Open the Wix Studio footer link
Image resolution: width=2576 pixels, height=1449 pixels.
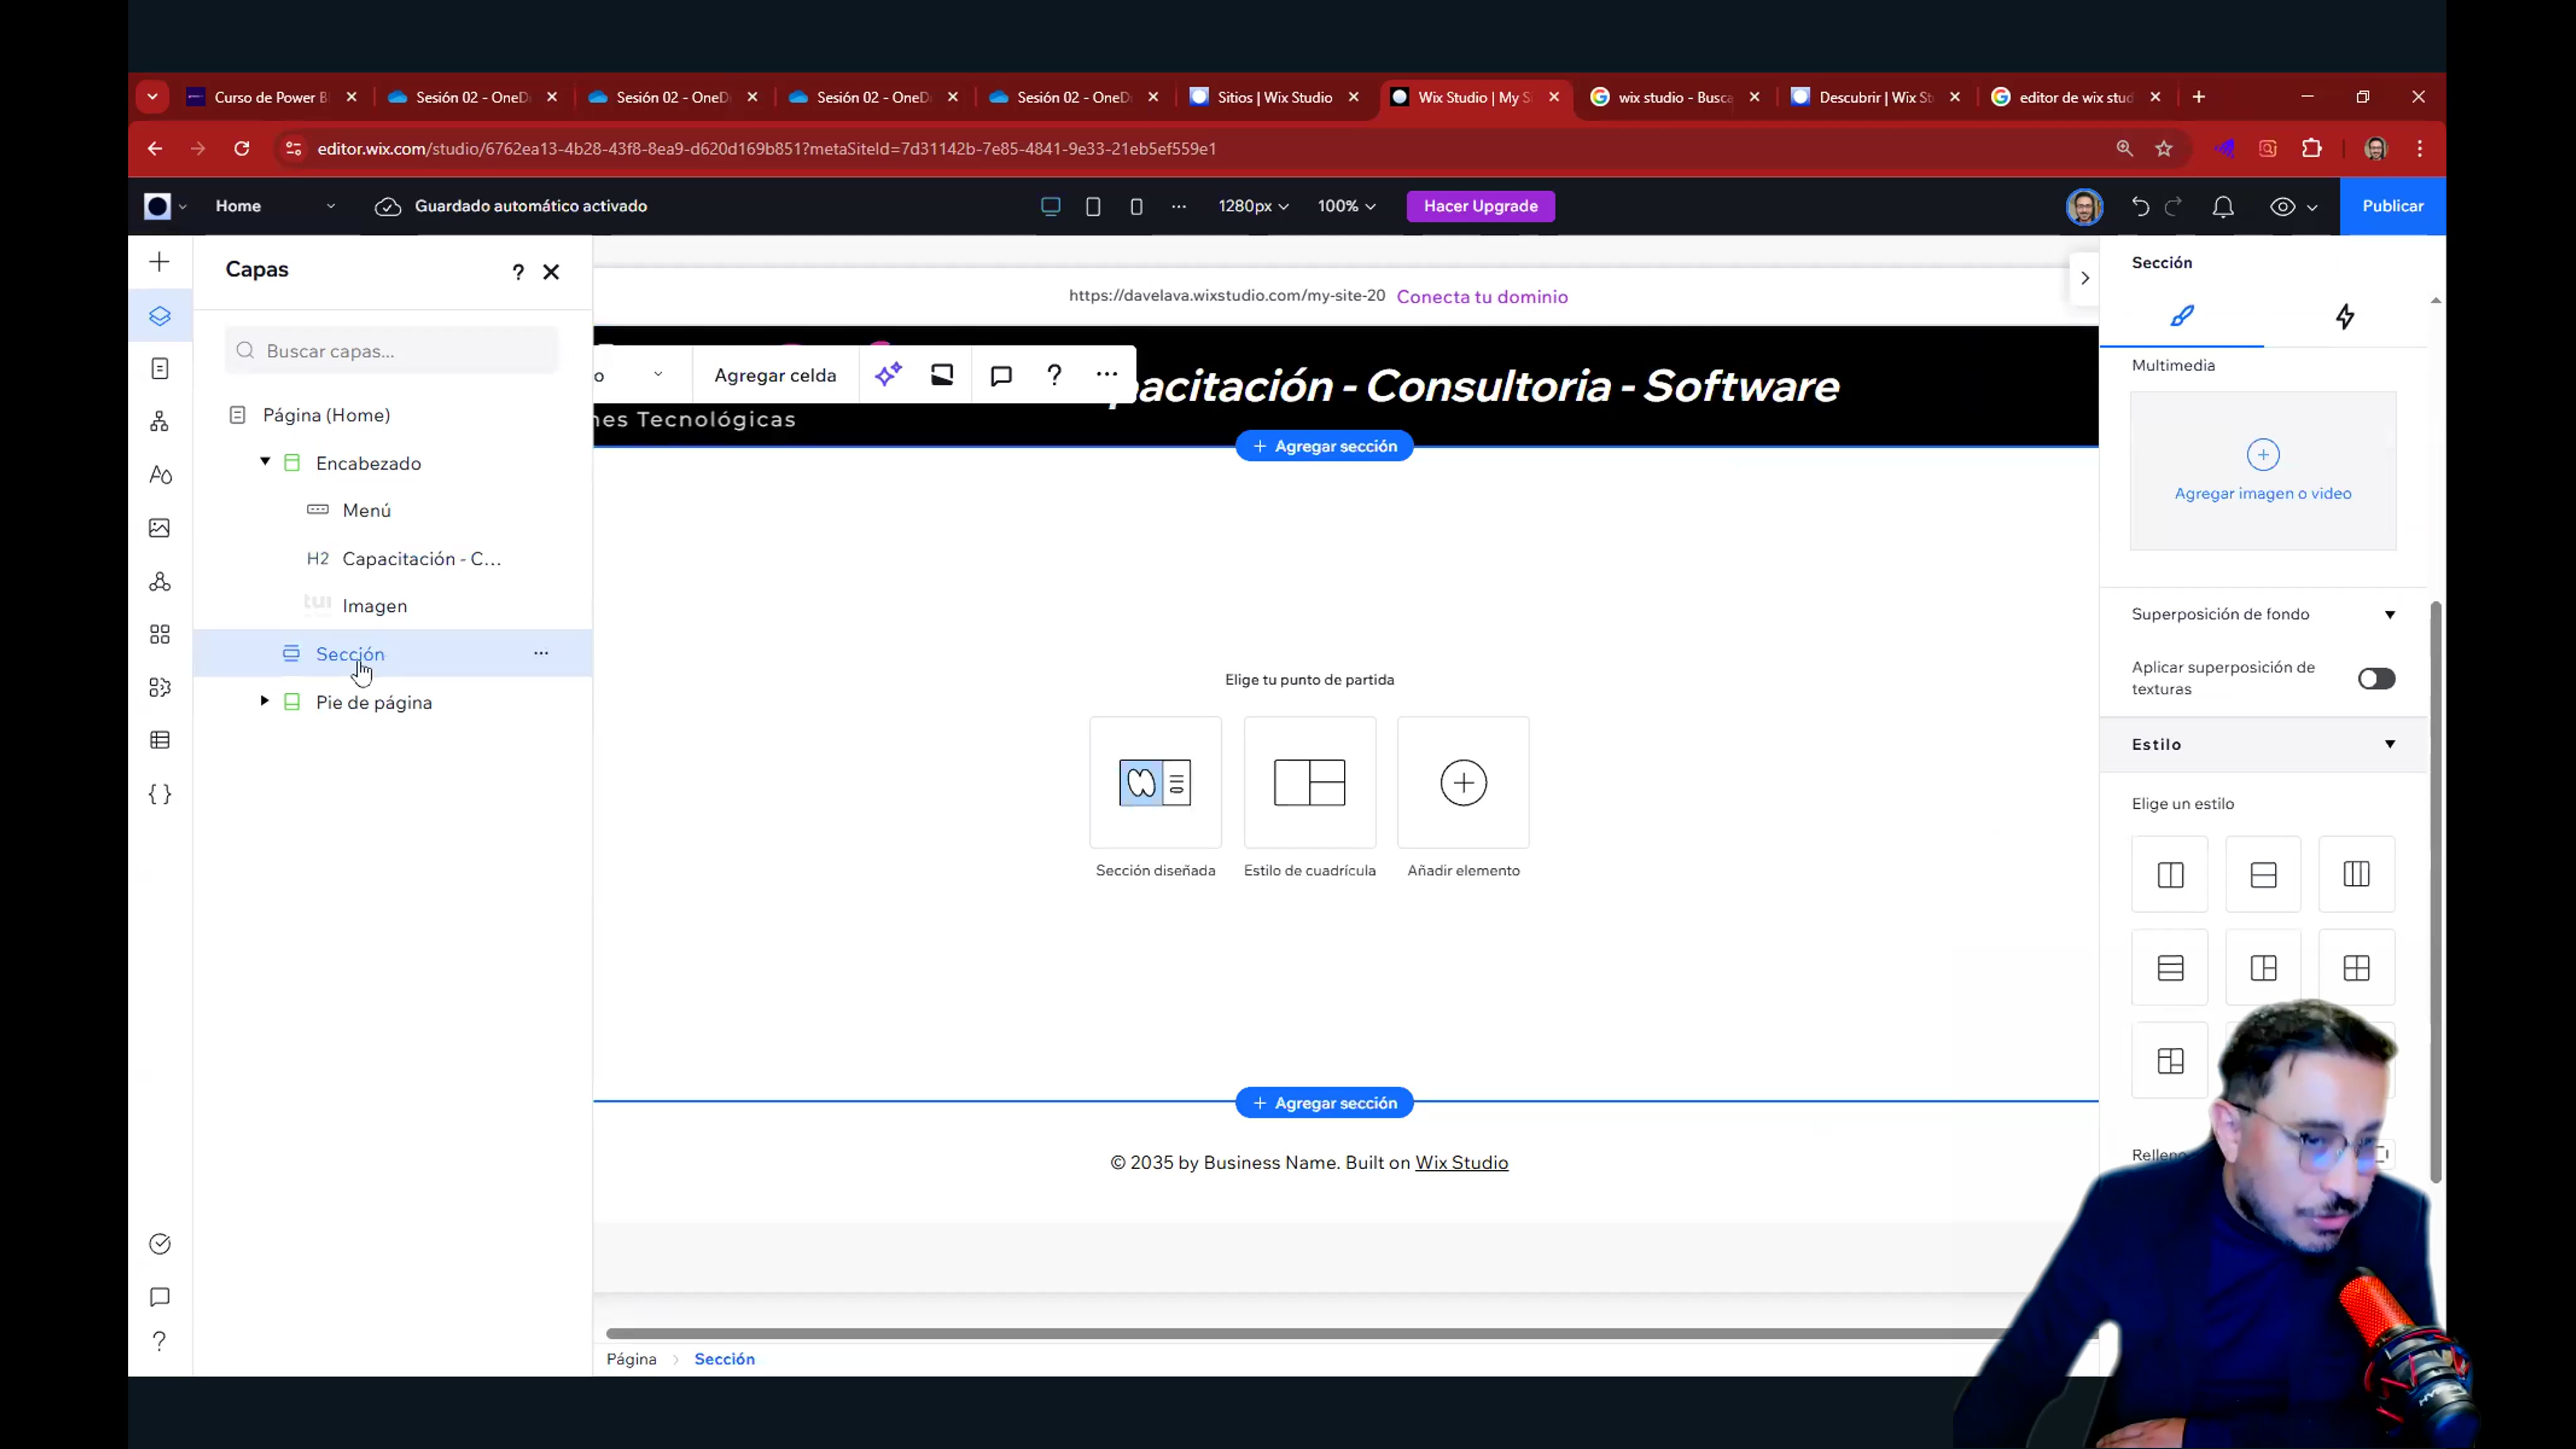coord(1461,1163)
